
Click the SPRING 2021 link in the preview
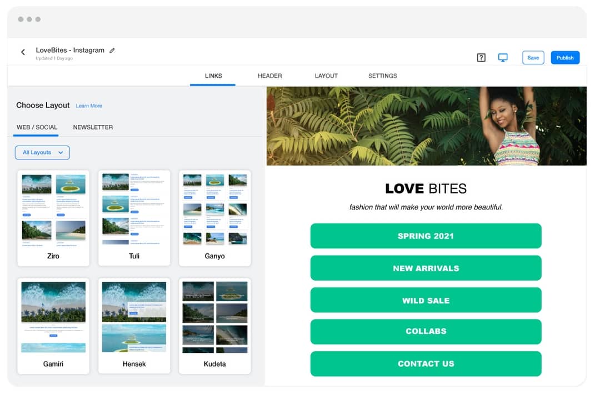pos(426,236)
